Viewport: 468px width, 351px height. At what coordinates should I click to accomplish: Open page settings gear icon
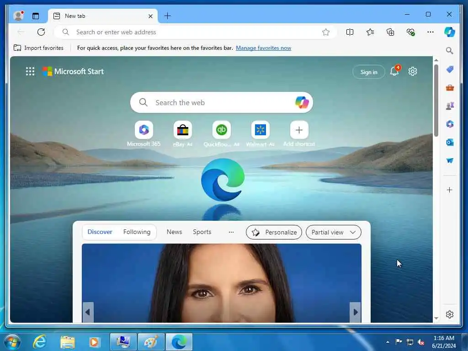click(413, 71)
